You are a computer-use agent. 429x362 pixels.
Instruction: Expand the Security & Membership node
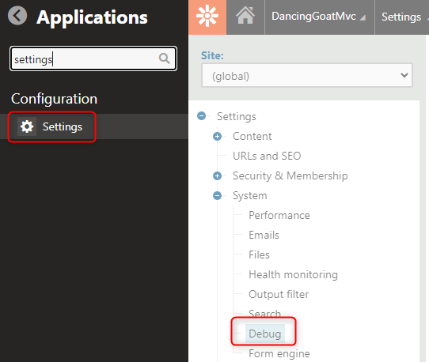point(217,175)
